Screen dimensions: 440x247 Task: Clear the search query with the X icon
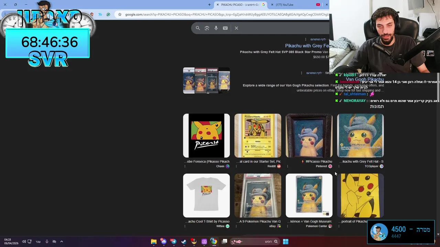pos(236,28)
